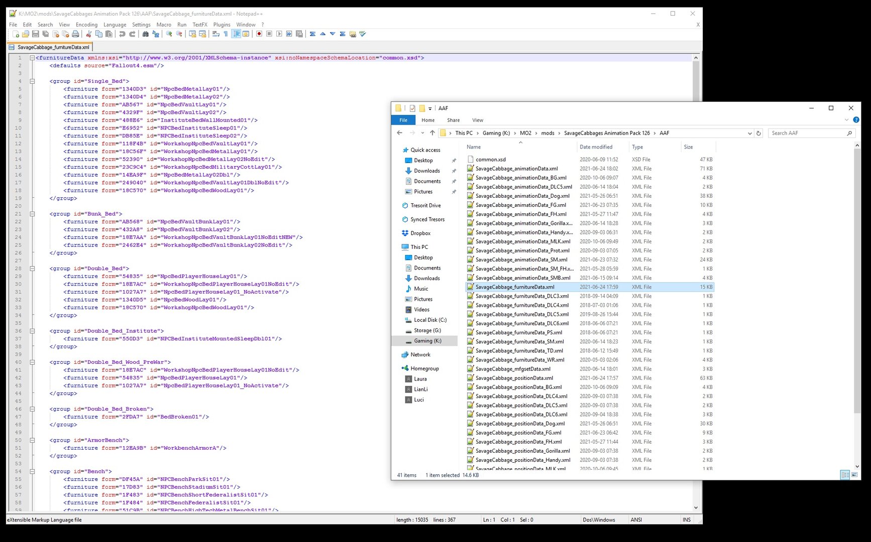Start macro recording with red dot icon
Image resolution: width=871 pixels, height=542 pixels.
[x=259, y=34]
